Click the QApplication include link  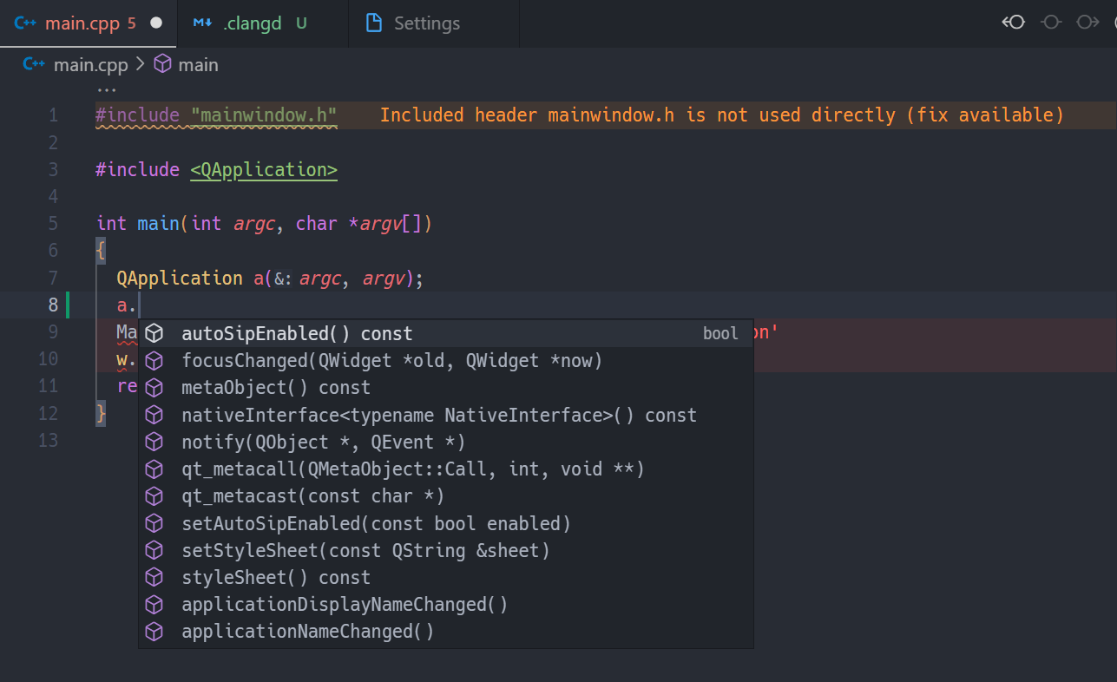[x=264, y=169]
